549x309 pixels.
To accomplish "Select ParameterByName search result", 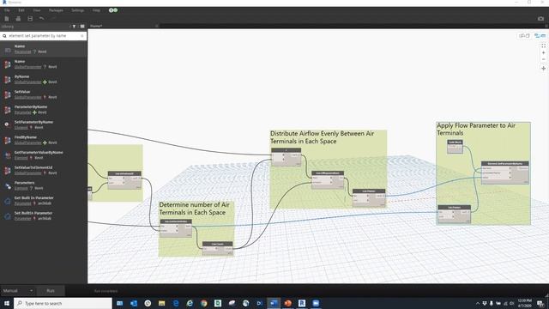I will [44, 110].
